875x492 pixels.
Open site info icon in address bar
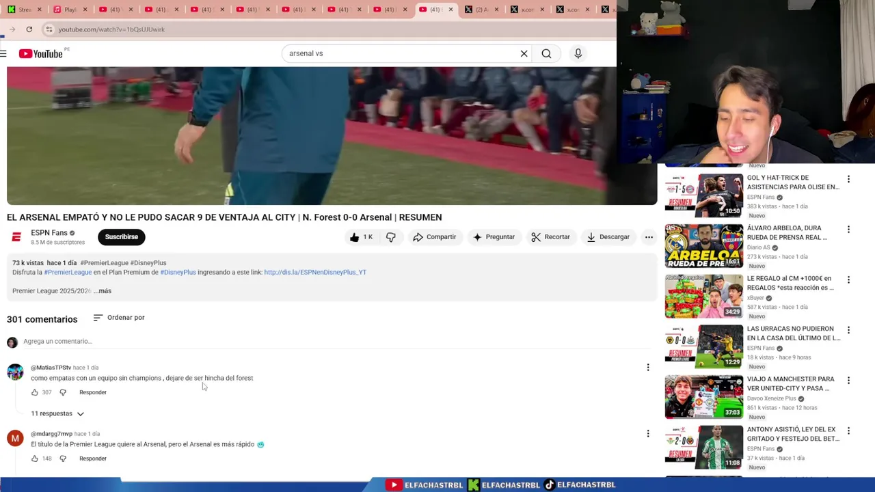[49, 29]
